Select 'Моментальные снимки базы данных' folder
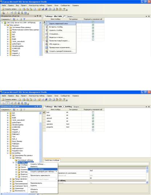The width and height of the screenshot is (151, 195). point(26,30)
